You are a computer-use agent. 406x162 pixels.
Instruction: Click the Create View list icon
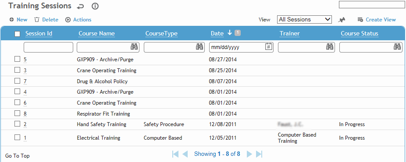[360, 20]
